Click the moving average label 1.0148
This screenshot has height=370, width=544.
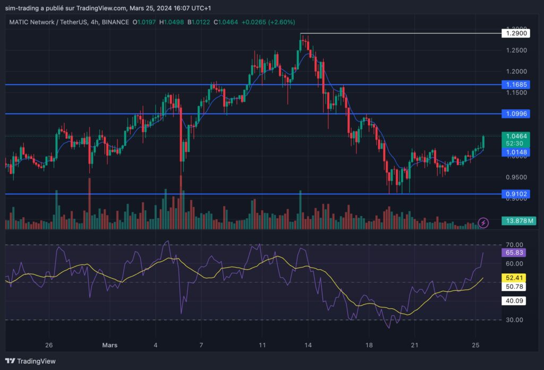(515, 152)
